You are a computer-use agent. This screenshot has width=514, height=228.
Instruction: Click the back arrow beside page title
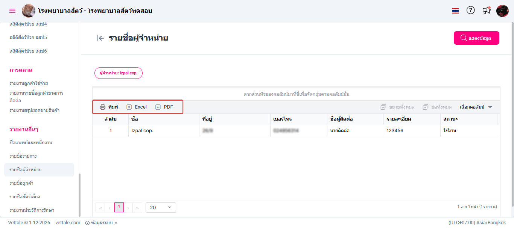coord(100,38)
